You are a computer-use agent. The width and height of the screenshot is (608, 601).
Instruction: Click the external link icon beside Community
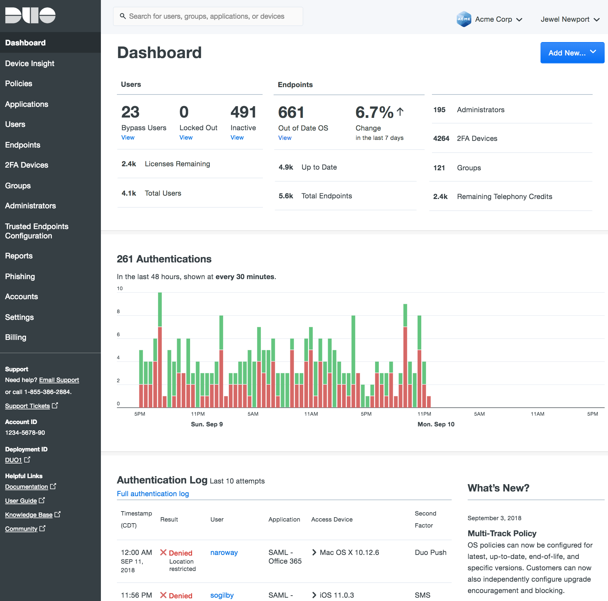[x=42, y=528]
